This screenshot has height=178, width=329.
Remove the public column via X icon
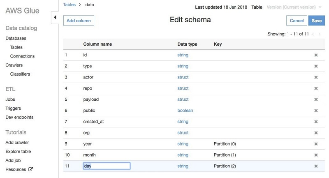coord(316,111)
